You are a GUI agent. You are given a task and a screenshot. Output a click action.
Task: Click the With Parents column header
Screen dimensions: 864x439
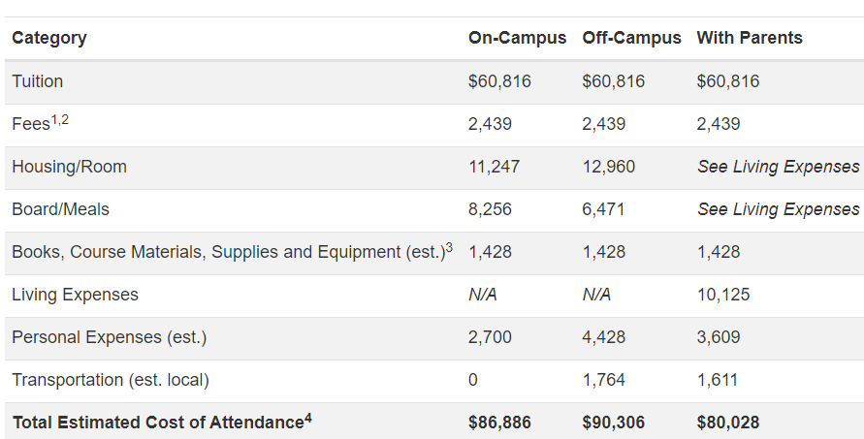[x=750, y=38]
